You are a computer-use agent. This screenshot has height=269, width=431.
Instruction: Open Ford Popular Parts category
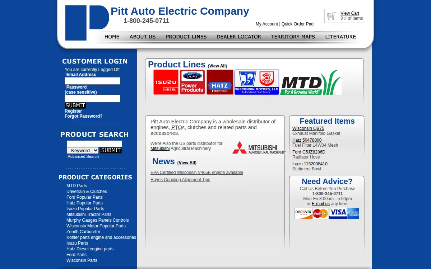[x=84, y=197]
